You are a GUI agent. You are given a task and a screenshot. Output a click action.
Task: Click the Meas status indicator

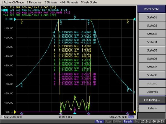point(99,121)
